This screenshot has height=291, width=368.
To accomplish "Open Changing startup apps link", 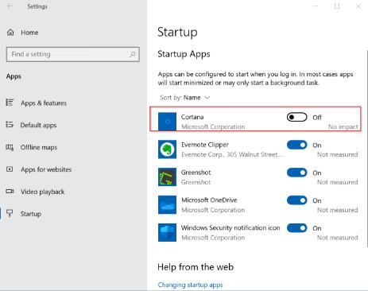I will coord(190,285).
